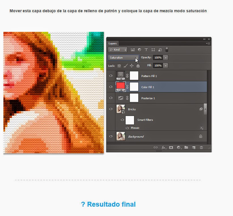This screenshot has width=233, height=216.
Task: Toggle visibility of the Bricks layer
Action: coord(111,109)
